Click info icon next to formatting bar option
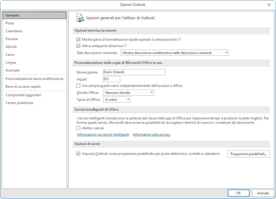 pyautogui.click(x=180, y=39)
